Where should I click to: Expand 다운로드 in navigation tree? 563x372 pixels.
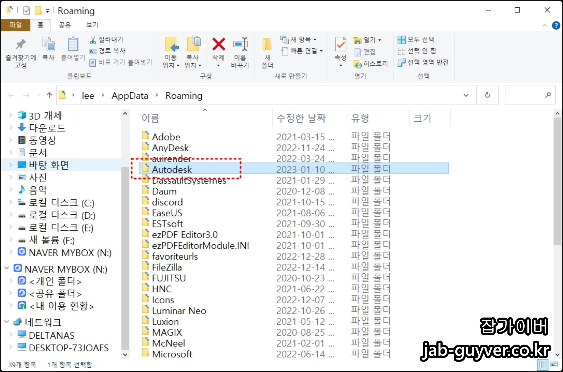pyautogui.click(x=11, y=128)
